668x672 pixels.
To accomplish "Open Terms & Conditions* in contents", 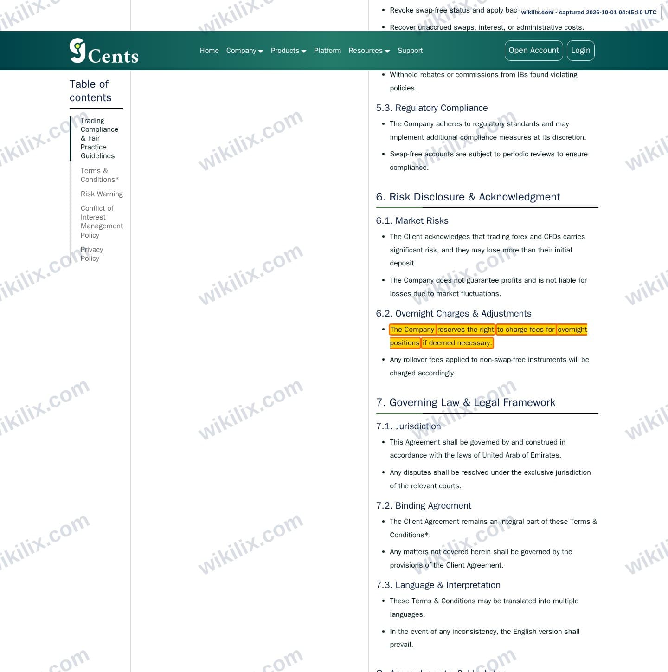I will [x=100, y=175].
